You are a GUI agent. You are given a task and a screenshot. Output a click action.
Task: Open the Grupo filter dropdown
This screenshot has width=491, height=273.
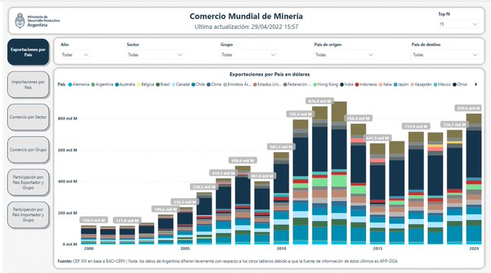[x=248, y=55]
